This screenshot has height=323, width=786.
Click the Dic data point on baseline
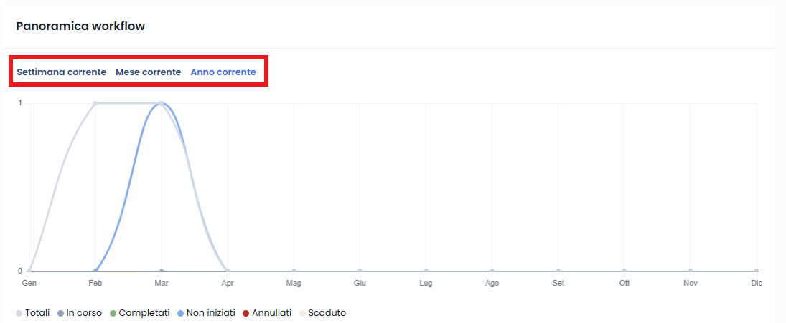point(757,271)
